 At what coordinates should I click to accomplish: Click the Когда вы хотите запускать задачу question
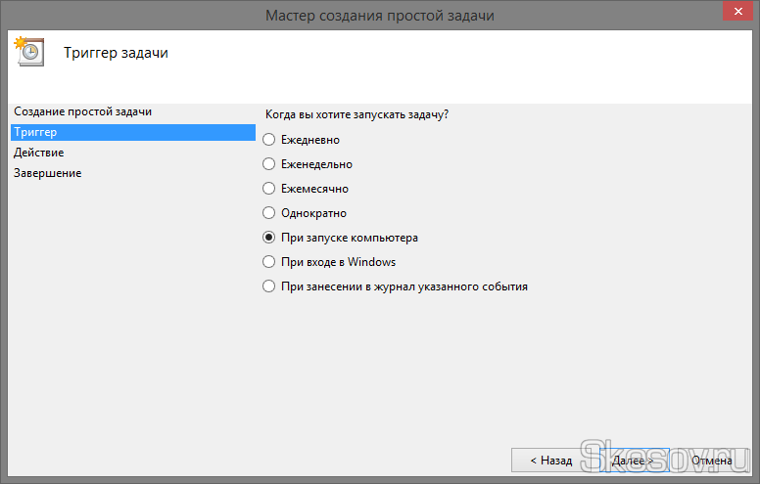click(357, 114)
